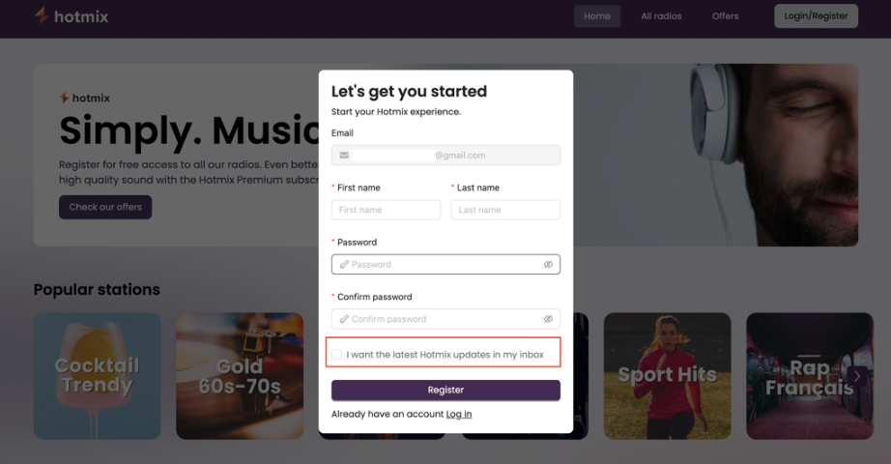Click the envelope icon in Email field
The image size is (891, 464).
(344, 156)
